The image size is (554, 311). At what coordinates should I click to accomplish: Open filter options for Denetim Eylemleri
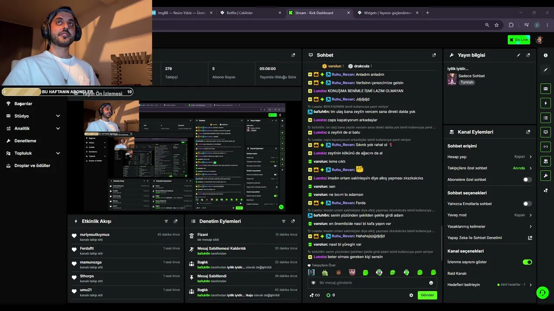point(284,221)
